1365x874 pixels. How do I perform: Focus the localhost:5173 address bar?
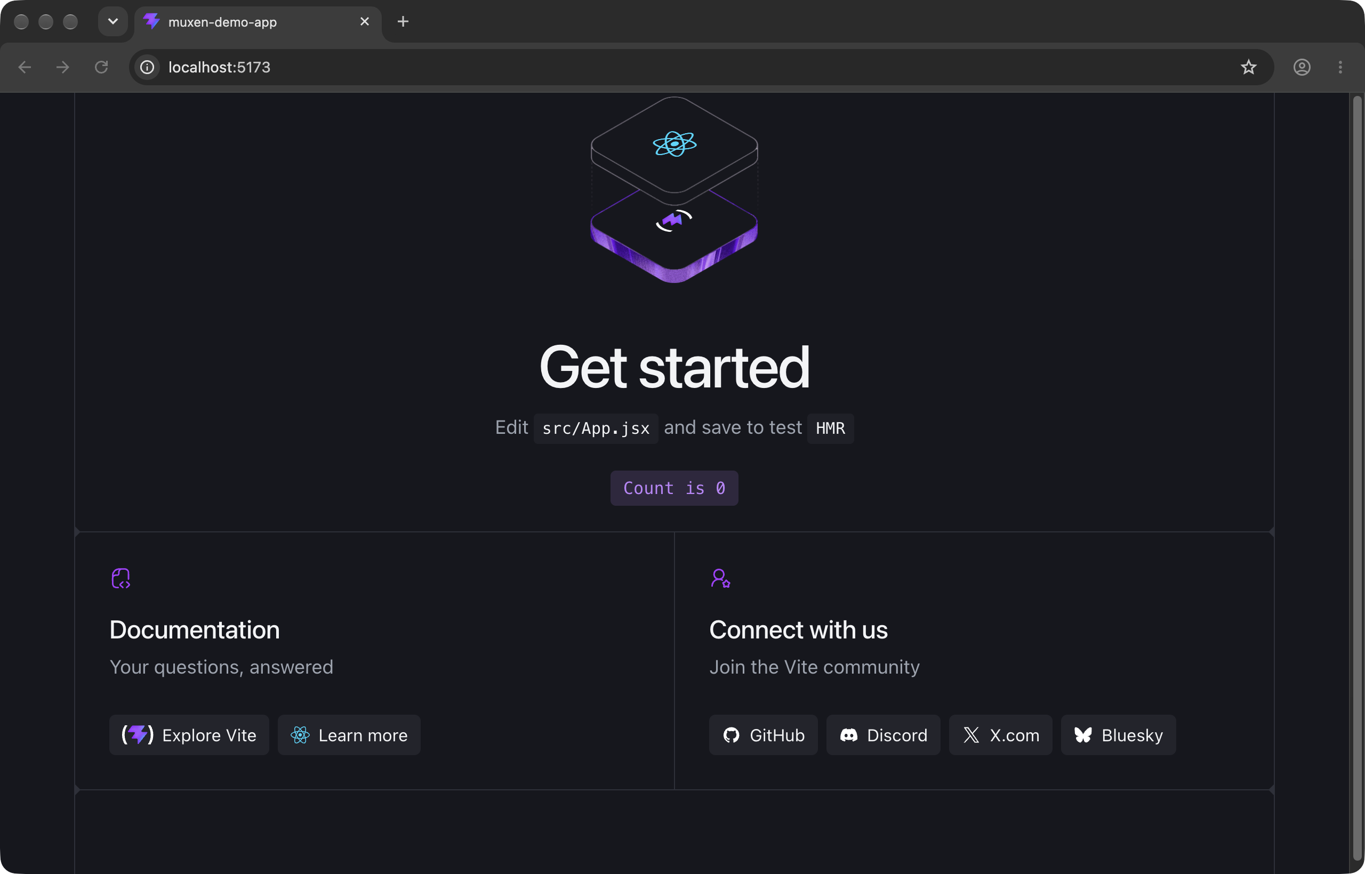pos(701,67)
